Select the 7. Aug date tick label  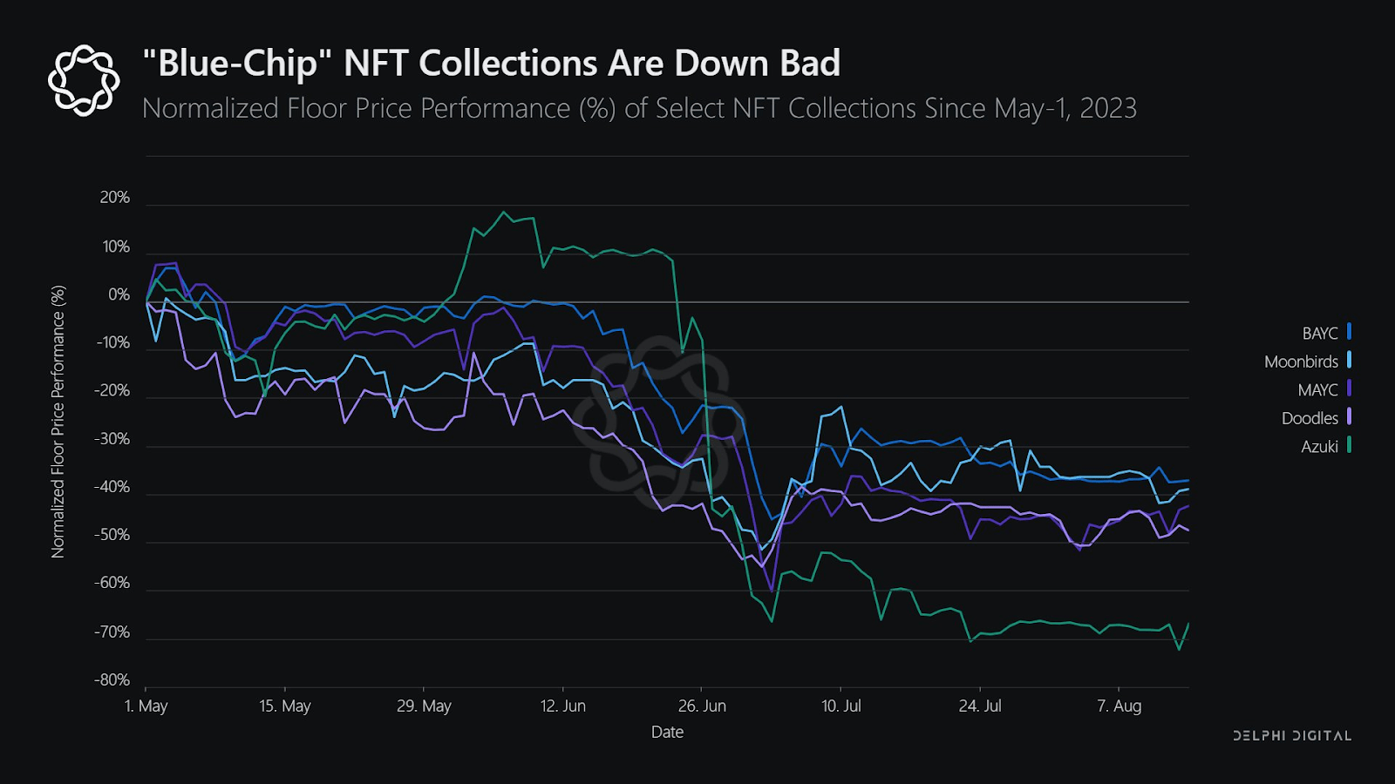coord(1119,706)
